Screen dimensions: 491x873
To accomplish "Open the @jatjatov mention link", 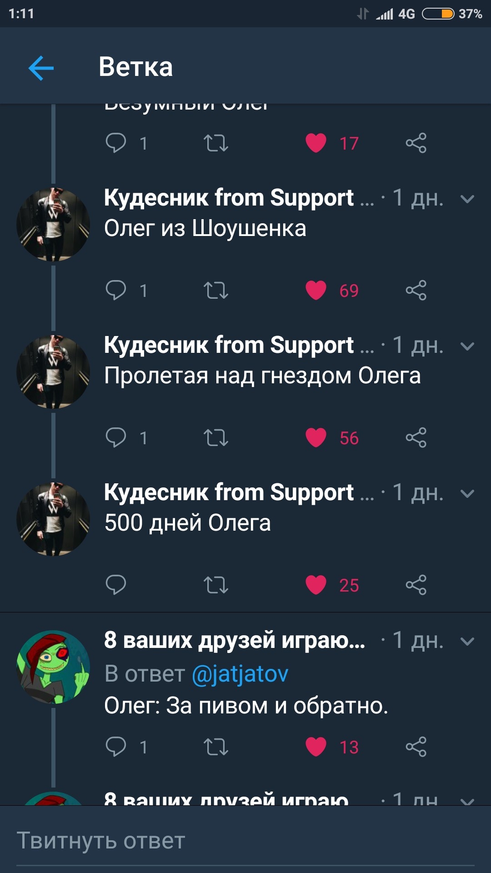I will pos(240,673).
